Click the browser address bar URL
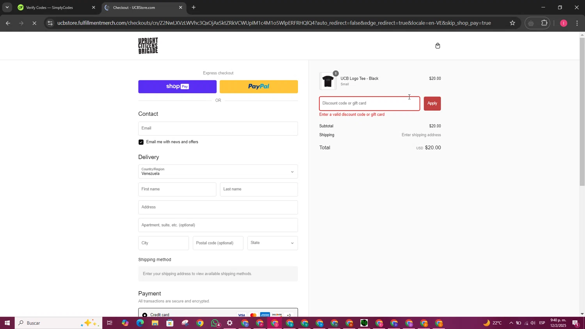 tap(274, 23)
